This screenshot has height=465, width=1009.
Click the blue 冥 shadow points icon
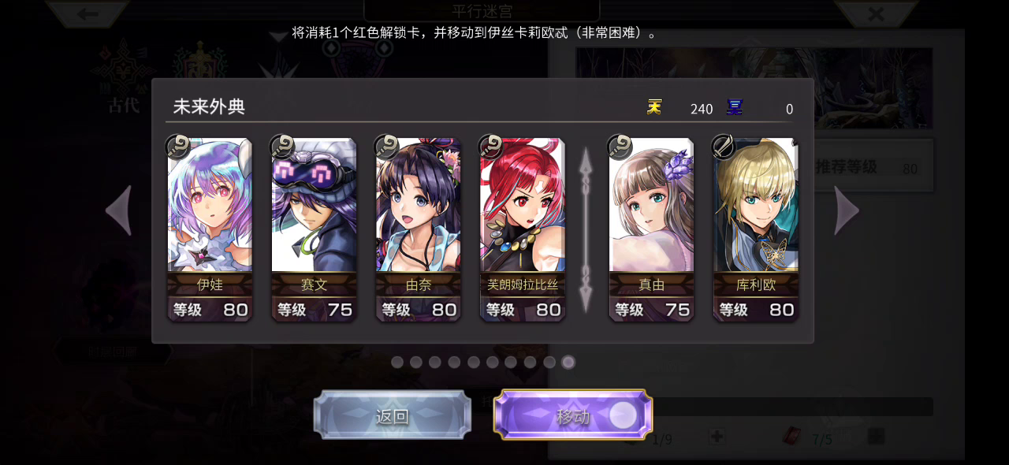coord(735,107)
